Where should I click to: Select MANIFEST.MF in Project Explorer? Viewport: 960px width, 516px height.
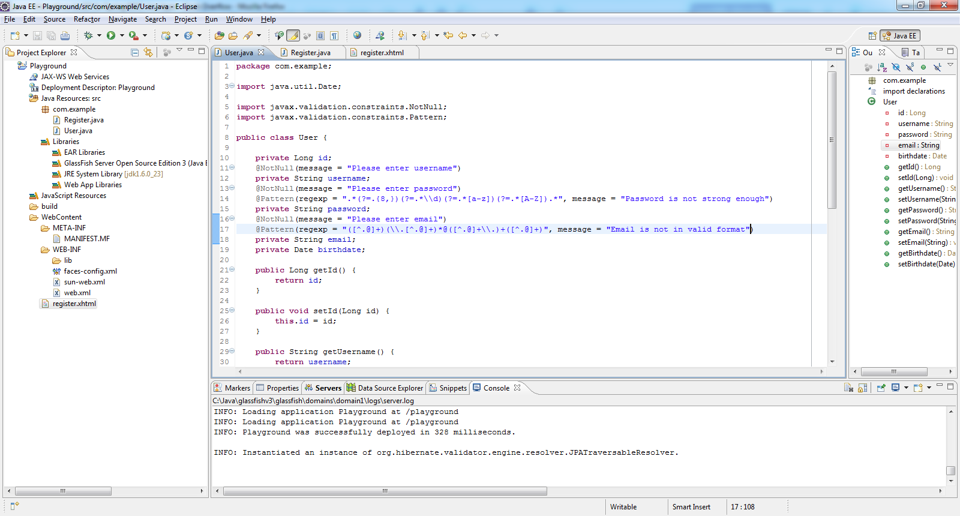[86, 239]
